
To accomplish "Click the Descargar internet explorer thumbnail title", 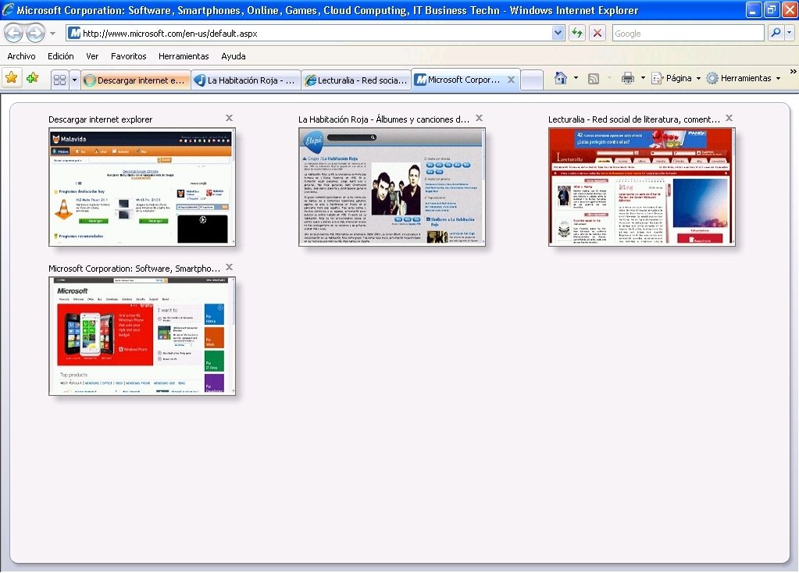I will (x=101, y=119).
